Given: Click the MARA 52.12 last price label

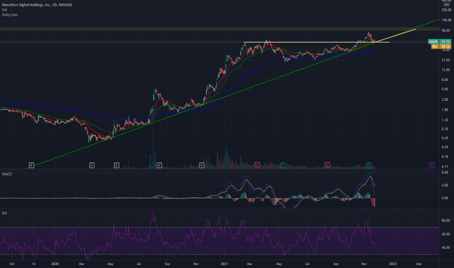Looking at the screenshot, I should click(x=439, y=41).
